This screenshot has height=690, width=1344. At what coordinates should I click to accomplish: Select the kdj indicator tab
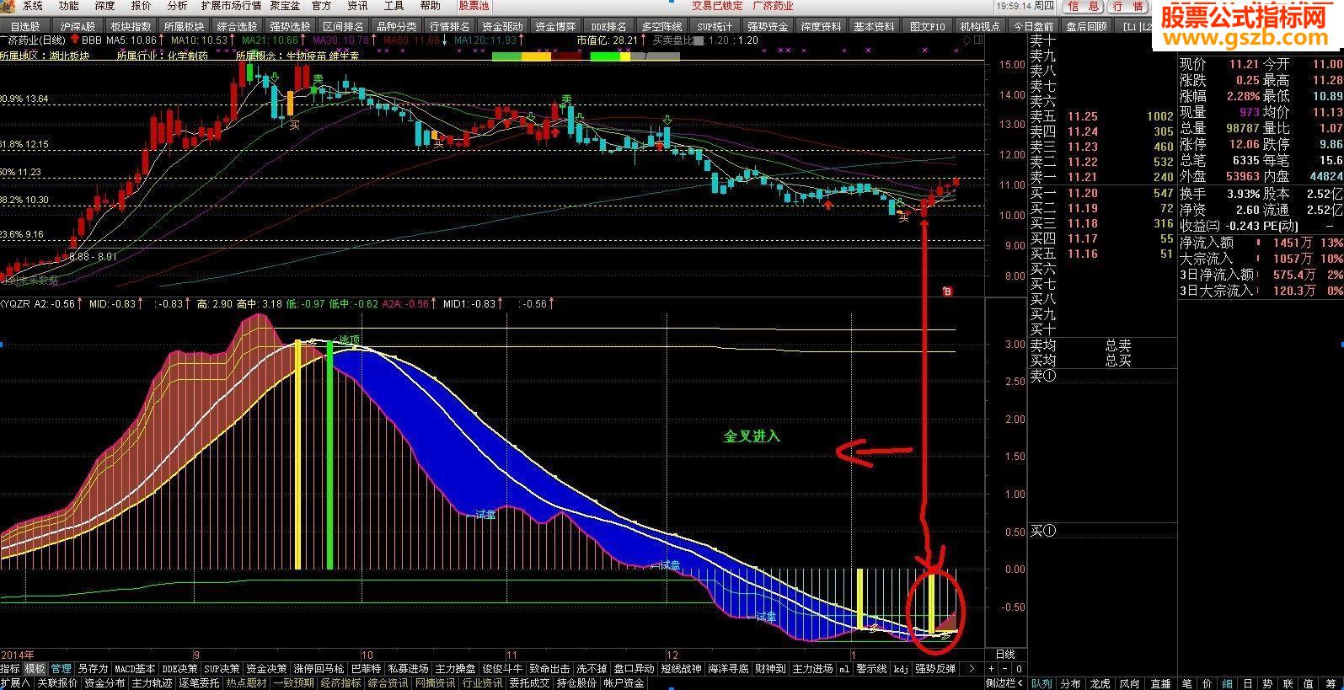pos(901,669)
